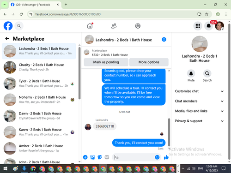
Task: Choose a sticker icon in composer
Action: pos(100,157)
